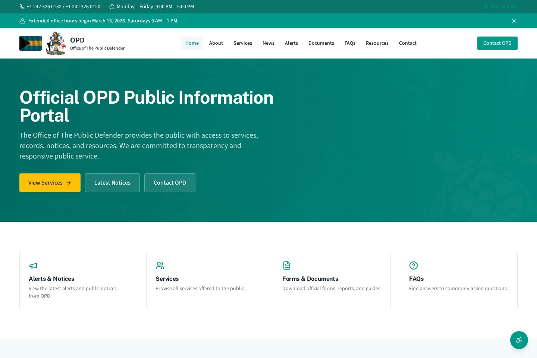Go to the Home nav item
Image resolution: width=537 pixels, height=358 pixels.
[x=192, y=43]
